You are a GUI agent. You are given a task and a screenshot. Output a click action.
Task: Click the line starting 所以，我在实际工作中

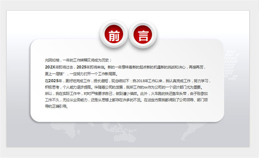(126, 93)
